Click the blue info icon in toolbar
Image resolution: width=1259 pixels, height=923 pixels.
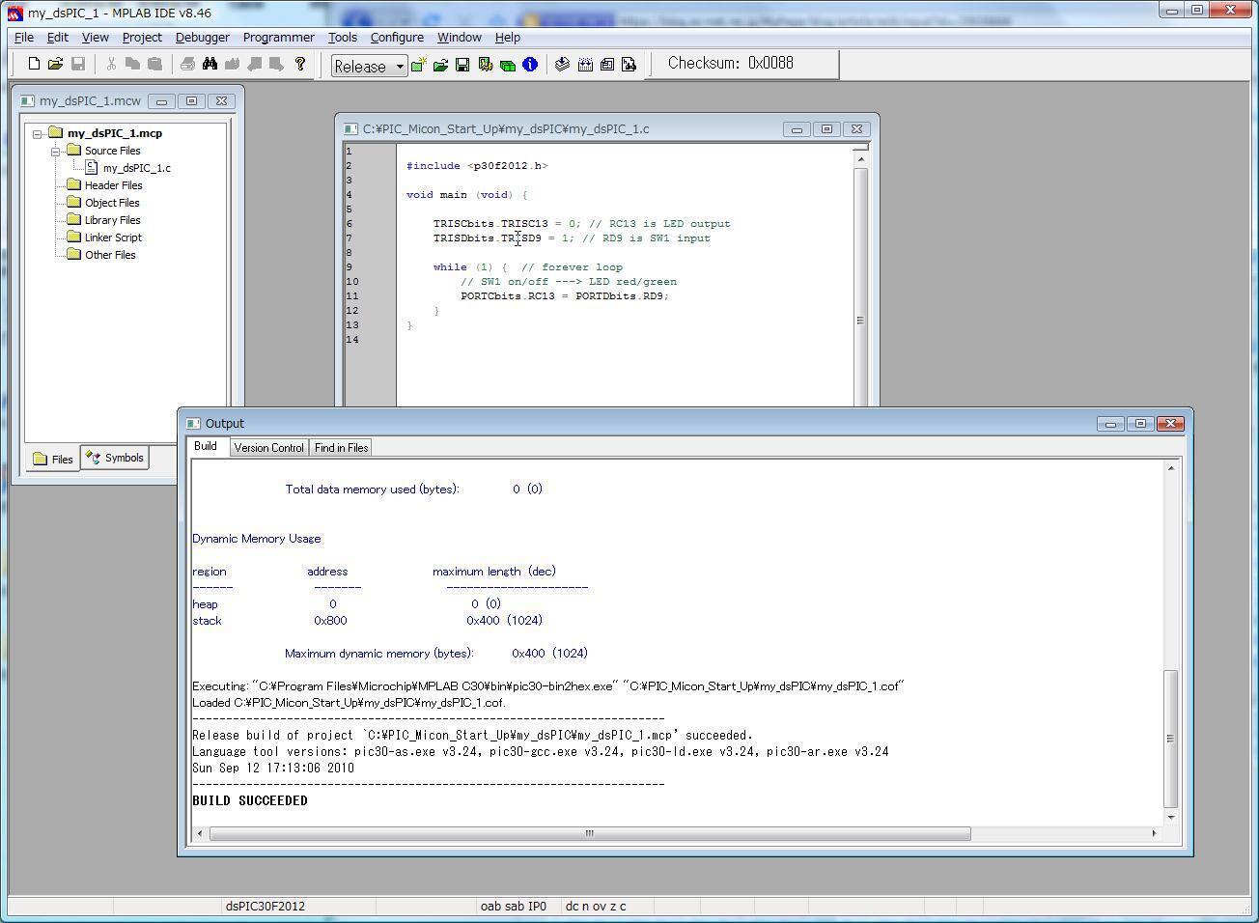[530, 65]
